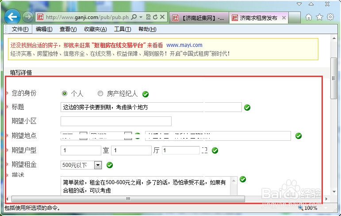341x216 pixels.
Task: Go forward with the browser forward arrow
Action: tap(28, 17)
